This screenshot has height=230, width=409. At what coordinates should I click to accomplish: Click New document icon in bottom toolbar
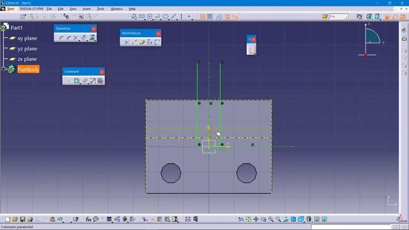coord(8,219)
